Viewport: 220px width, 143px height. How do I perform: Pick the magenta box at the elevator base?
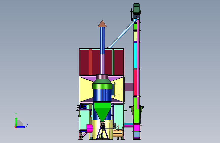point(137,128)
